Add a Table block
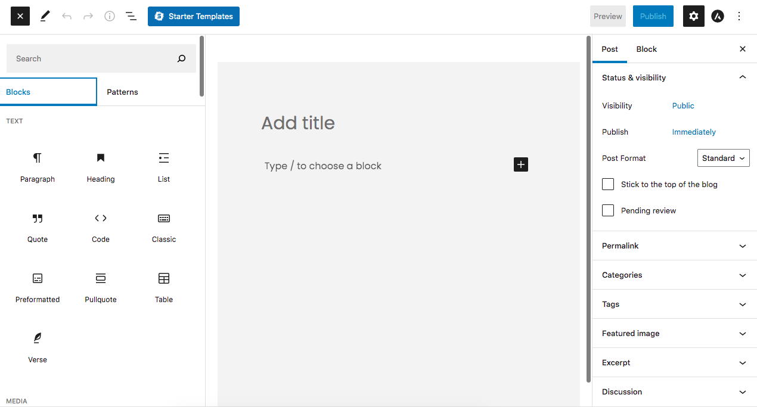This screenshot has height=407, width=757. click(163, 288)
